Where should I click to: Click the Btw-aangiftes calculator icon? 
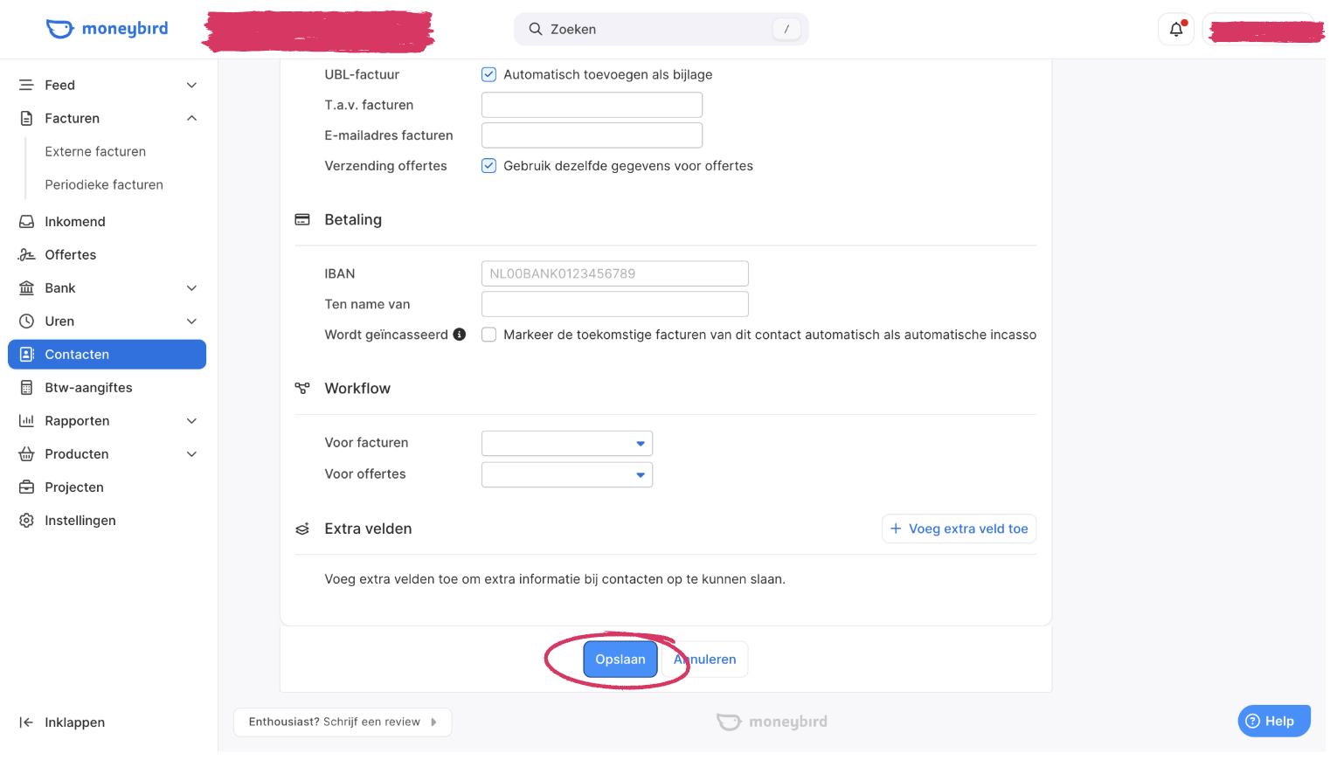(27, 388)
